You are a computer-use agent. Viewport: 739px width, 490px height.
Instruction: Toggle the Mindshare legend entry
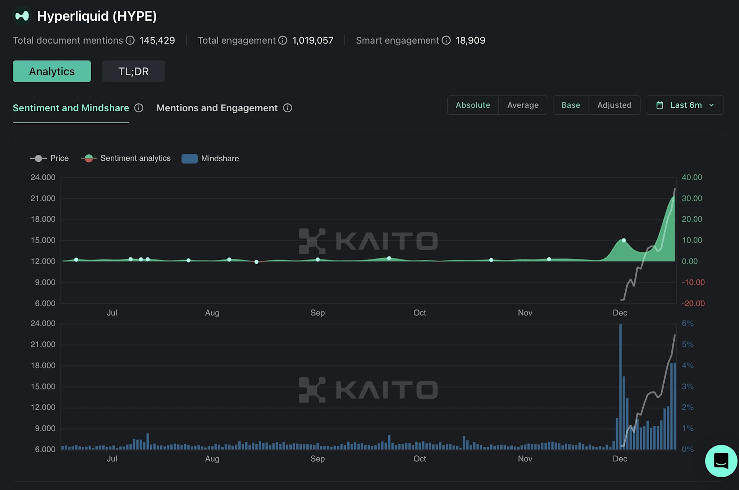[210, 158]
